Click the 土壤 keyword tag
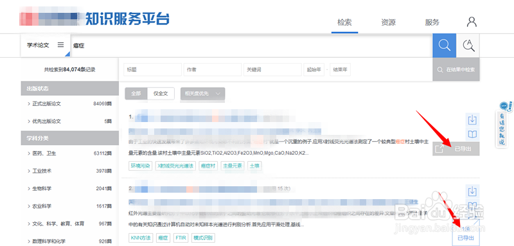 point(254,166)
